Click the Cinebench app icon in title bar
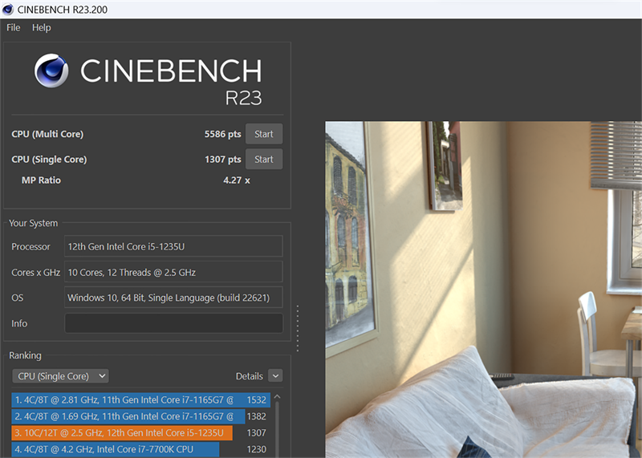This screenshot has height=458, width=642. [x=8, y=9]
